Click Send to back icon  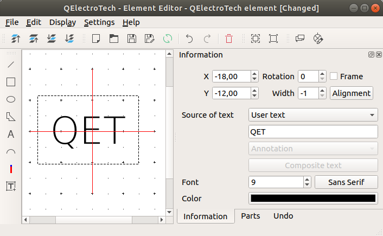pyautogui.click(x=69, y=39)
